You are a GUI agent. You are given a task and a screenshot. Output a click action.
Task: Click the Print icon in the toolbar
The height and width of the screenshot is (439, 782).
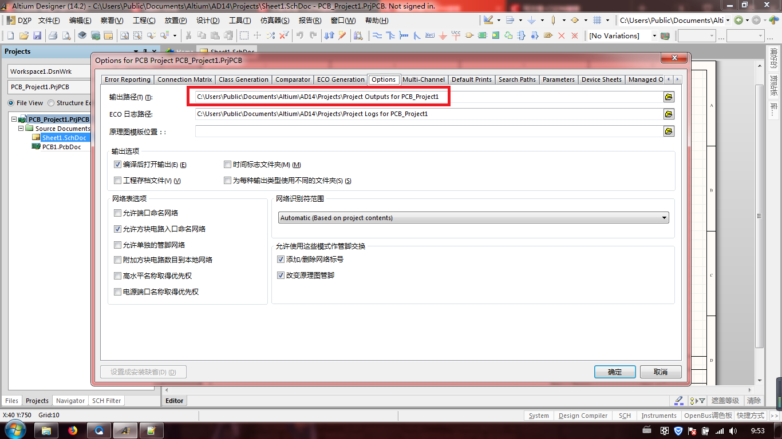[53, 35]
